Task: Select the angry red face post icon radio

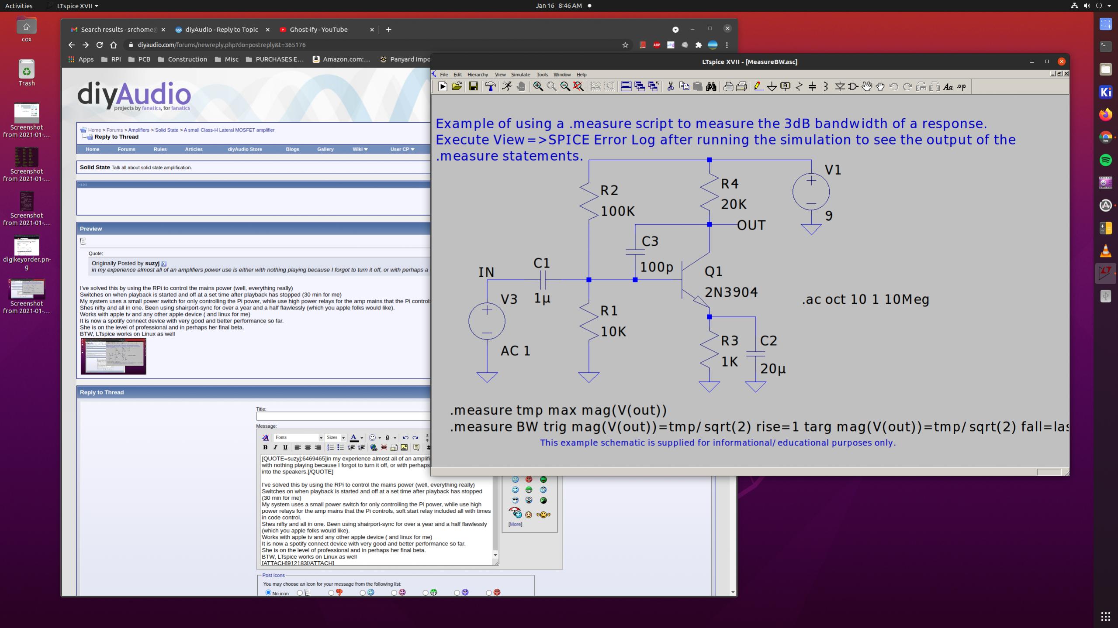Action: (x=489, y=593)
